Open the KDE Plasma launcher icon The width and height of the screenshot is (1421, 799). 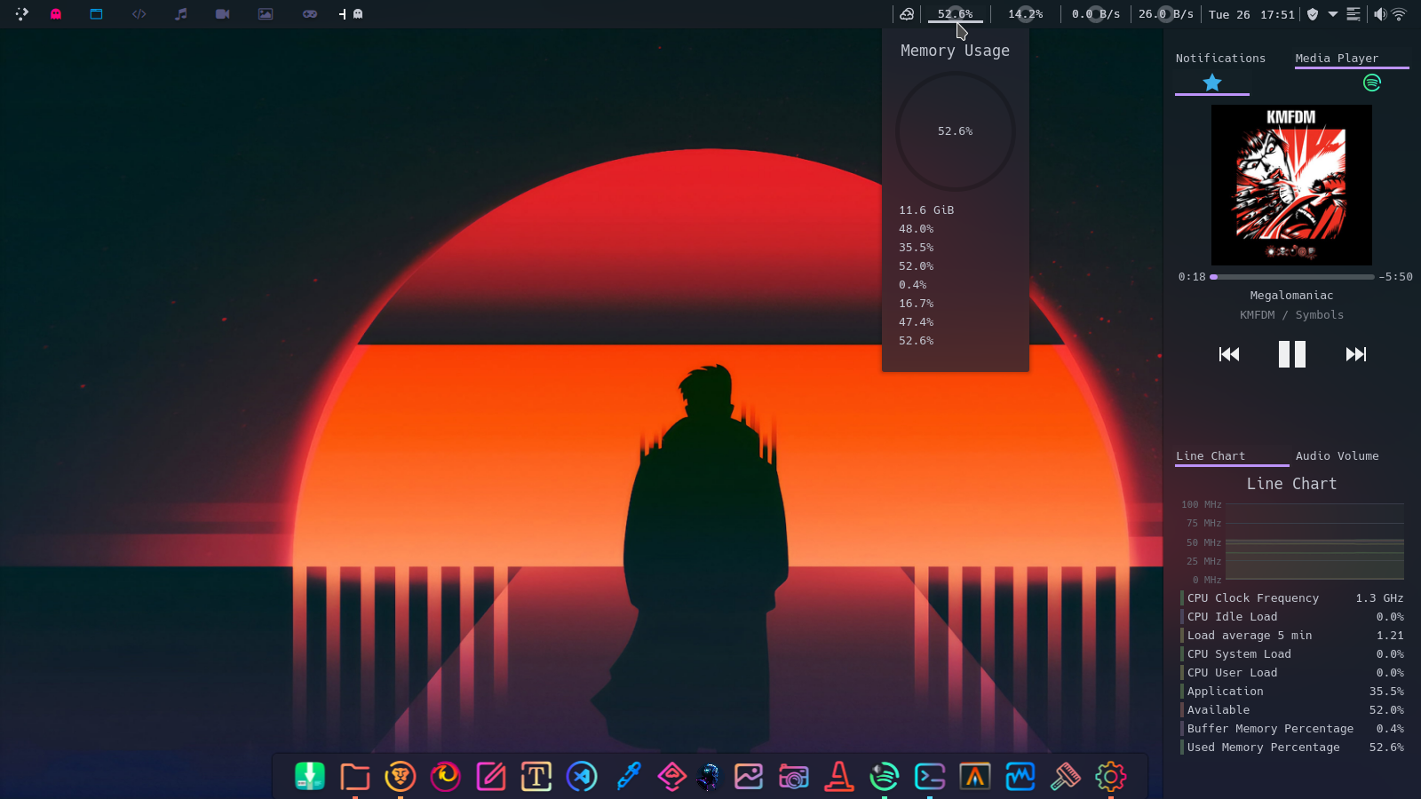click(x=21, y=14)
